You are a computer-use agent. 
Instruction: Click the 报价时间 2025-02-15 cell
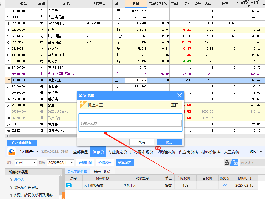(244, 185)
